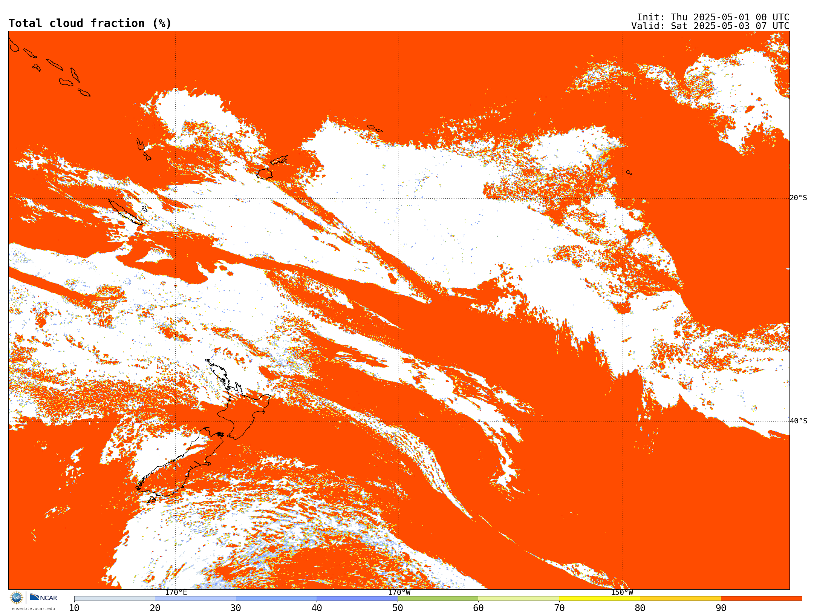Screen dimensions: 814x613
Task: Click Fiji's Viti Levu island outline
Action: coord(265,174)
